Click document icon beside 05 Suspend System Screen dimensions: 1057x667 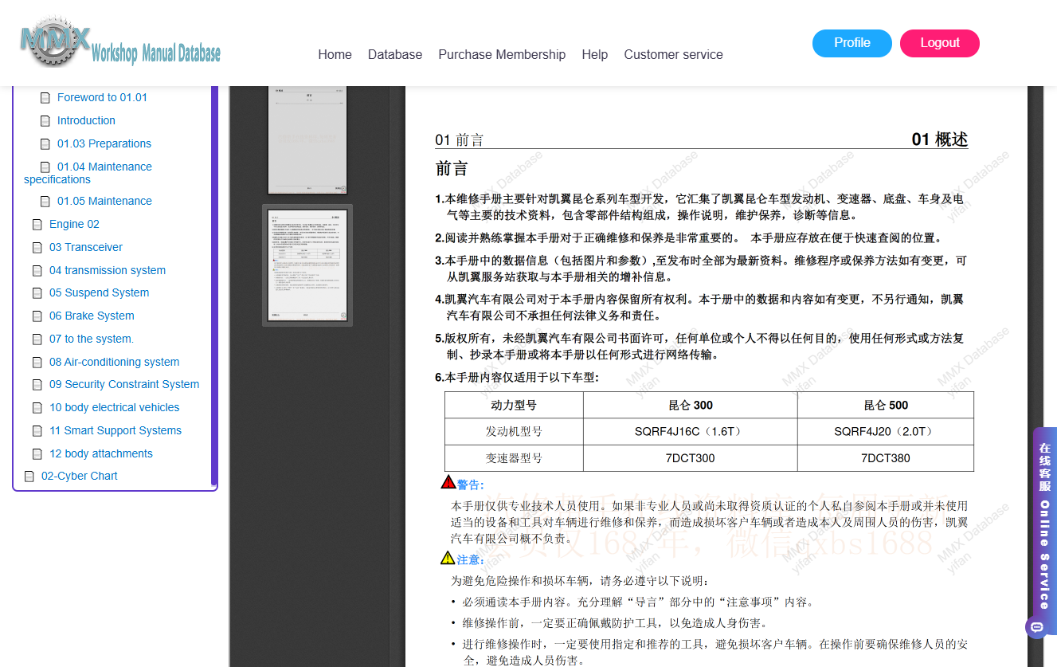pyautogui.click(x=37, y=293)
